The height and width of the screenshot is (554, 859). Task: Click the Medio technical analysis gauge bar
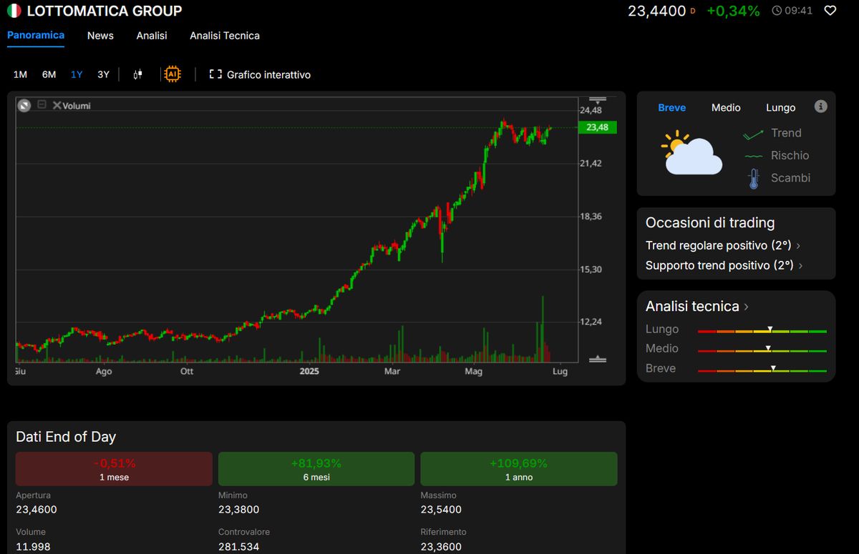click(762, 350)
